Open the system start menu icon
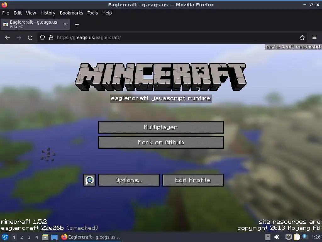 pos(5,237)
